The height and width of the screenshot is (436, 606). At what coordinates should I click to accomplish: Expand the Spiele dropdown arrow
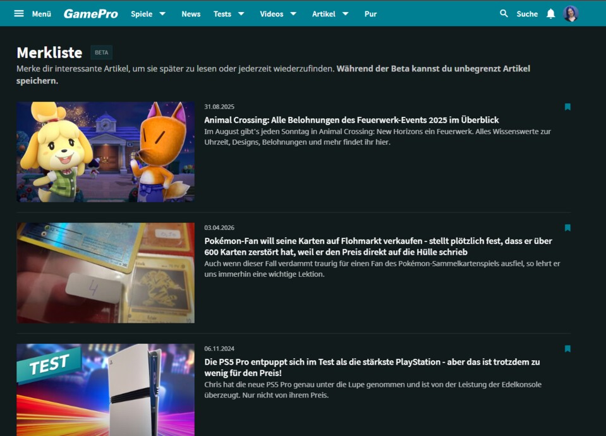[x=162, y=14]
